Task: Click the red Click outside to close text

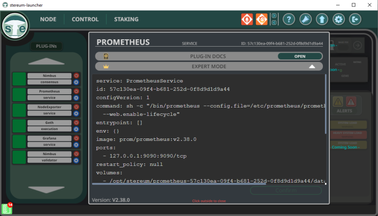Action: [209, 201]
